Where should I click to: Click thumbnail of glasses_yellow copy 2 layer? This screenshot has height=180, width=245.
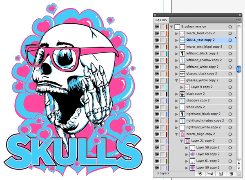pos(182,81)
